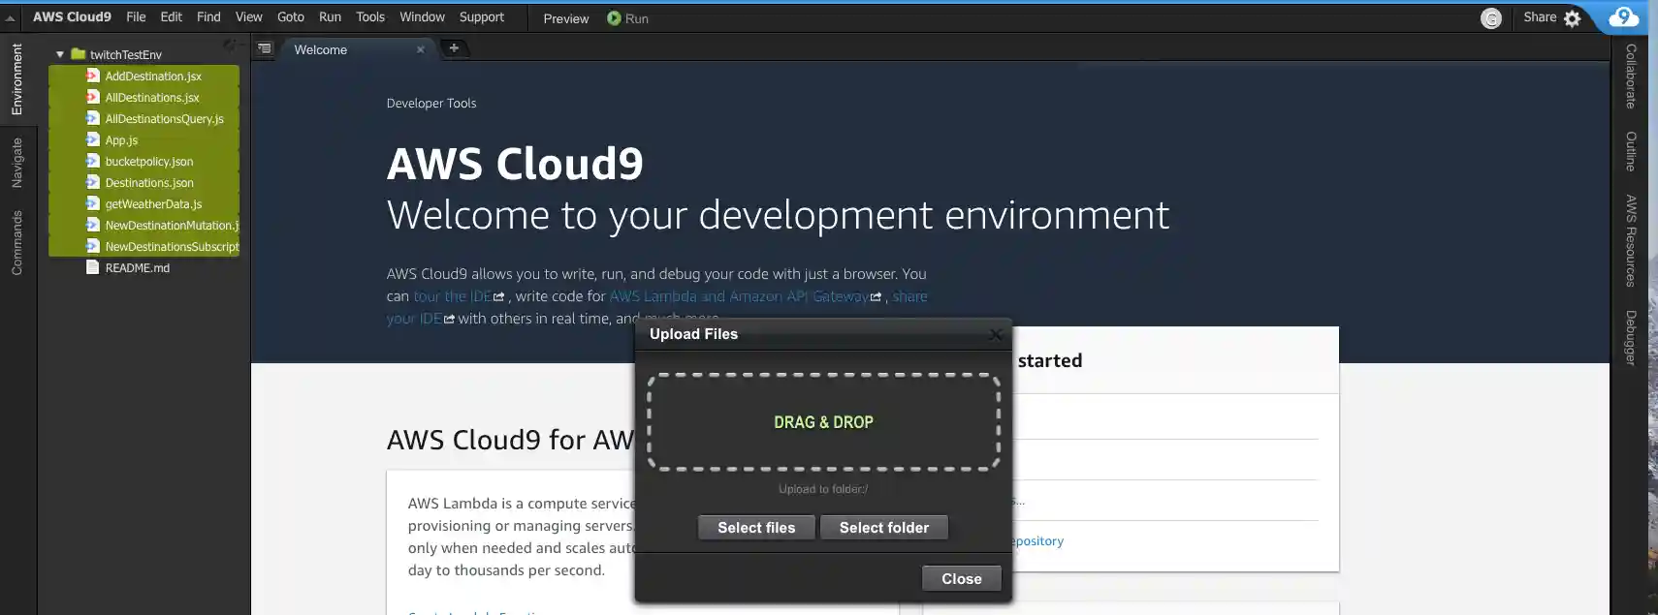Open the environment panel settings gear
1658x615 pixels.
click(229, 45)
